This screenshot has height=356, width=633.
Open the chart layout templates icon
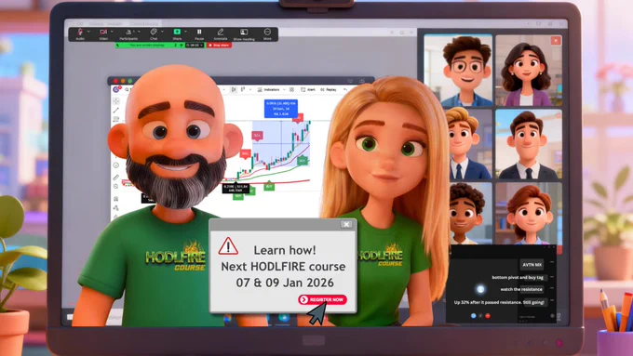tap(291, 89)
